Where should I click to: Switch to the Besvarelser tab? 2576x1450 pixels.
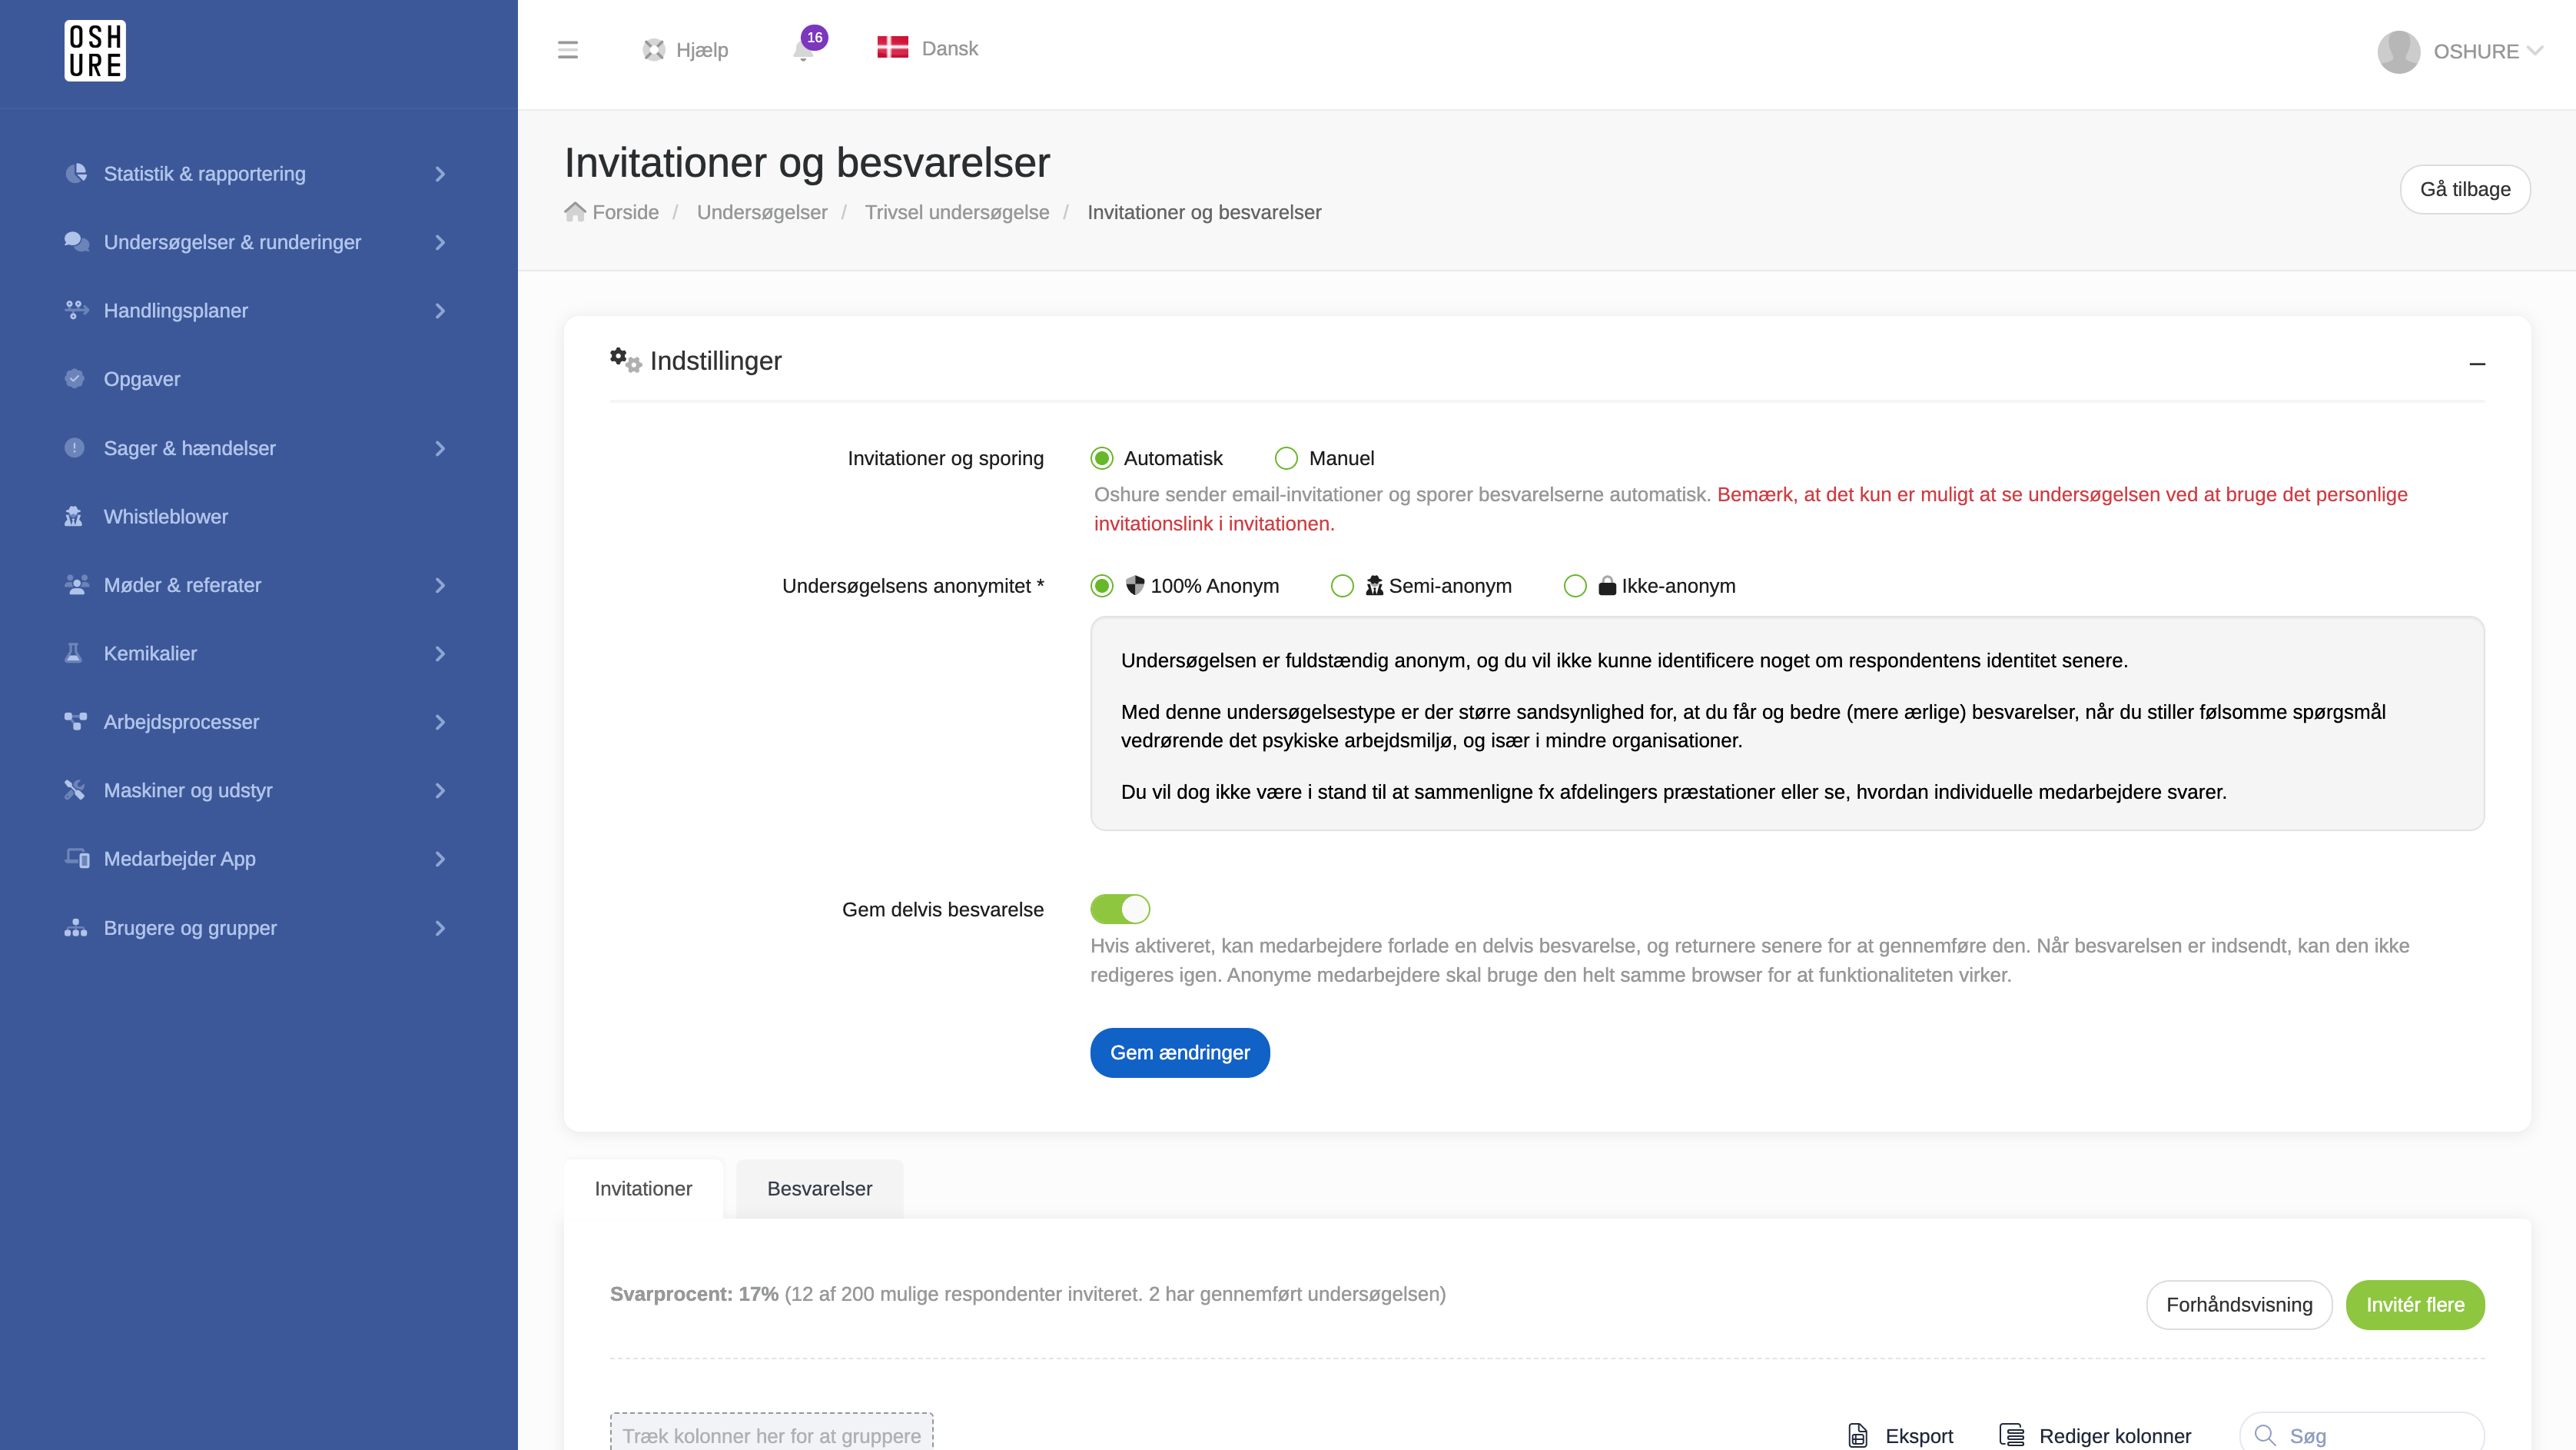819,1188
